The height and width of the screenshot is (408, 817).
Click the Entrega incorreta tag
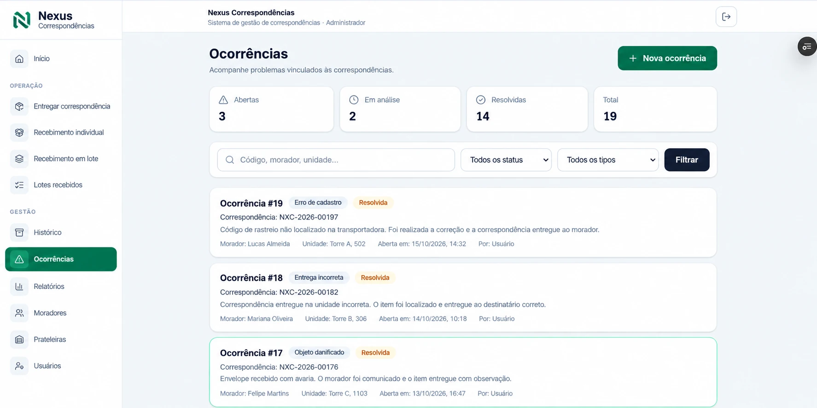pyautogui.click(x=319, y=277)
